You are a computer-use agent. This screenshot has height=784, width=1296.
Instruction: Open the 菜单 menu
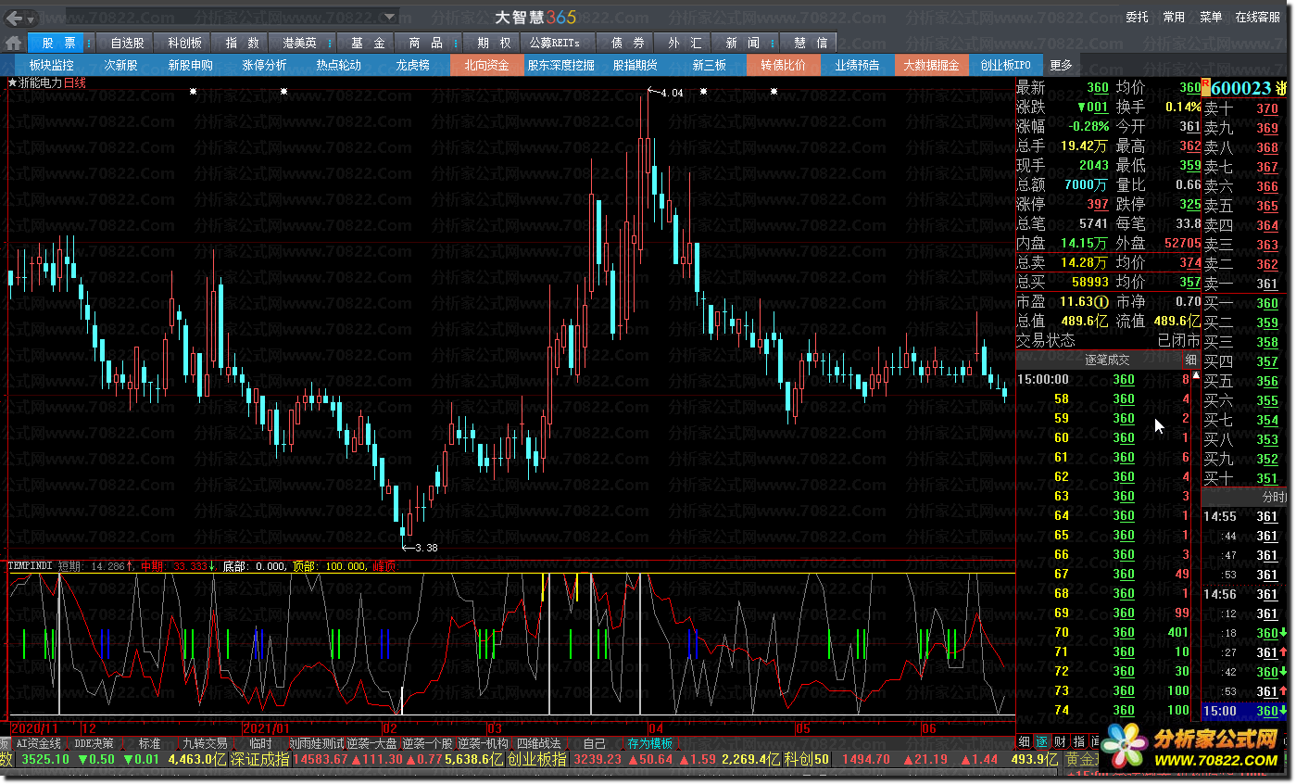pos(1211,17)
